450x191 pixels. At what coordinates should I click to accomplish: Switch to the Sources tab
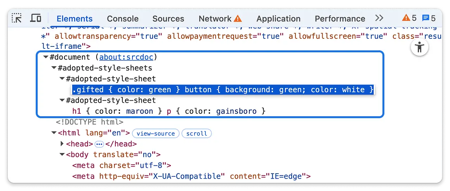point(168,19)
